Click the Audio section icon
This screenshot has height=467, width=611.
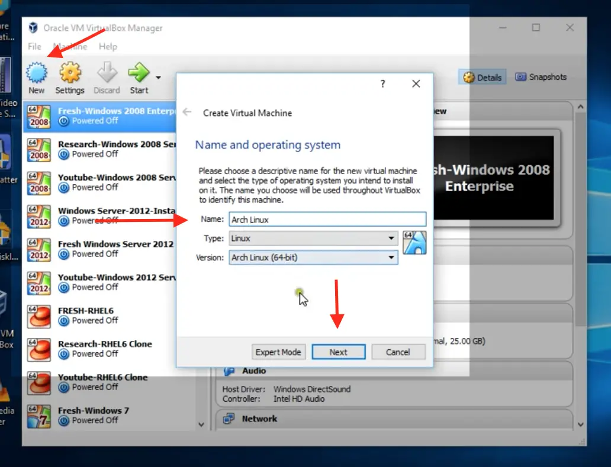click(x=230, y=371)
